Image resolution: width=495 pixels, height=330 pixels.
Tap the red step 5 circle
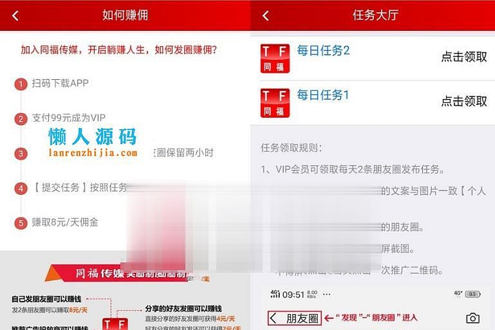pos(21,223)
